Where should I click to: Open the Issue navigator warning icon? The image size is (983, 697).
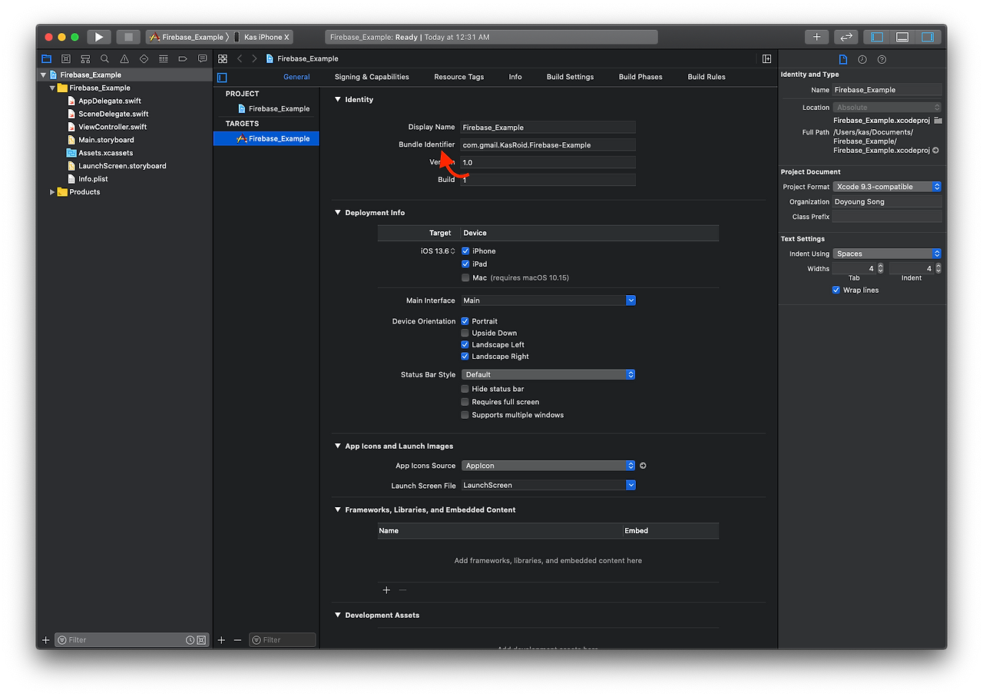tap(124, 58)
